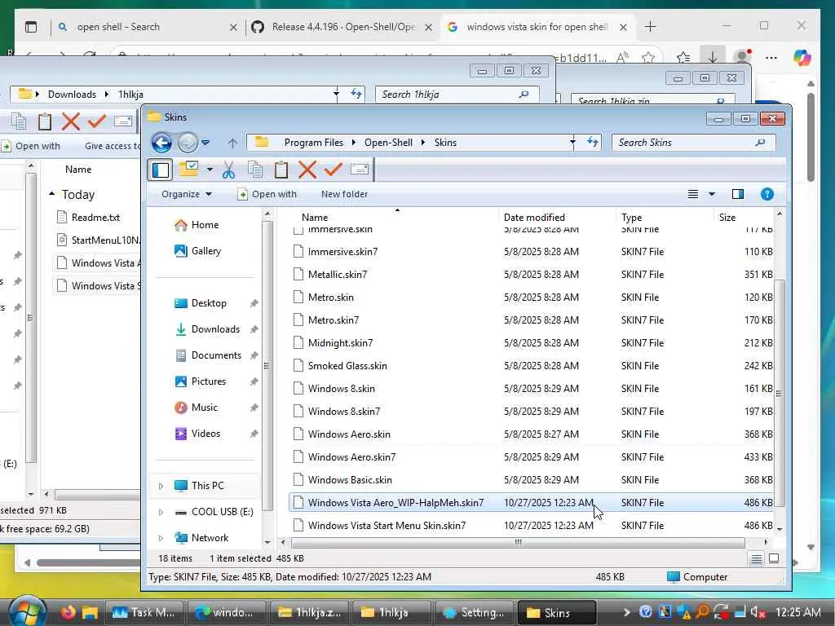Toggle the preview pane button

[x=737, y=194]
